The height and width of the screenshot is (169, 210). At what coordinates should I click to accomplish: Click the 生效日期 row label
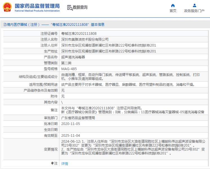point(51,130)
